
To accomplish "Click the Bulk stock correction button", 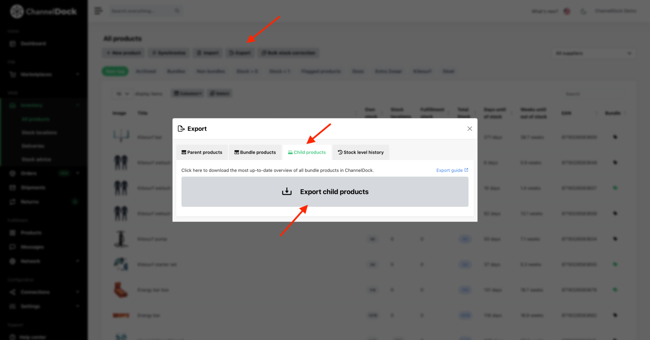I will click(x=289, y=53).
